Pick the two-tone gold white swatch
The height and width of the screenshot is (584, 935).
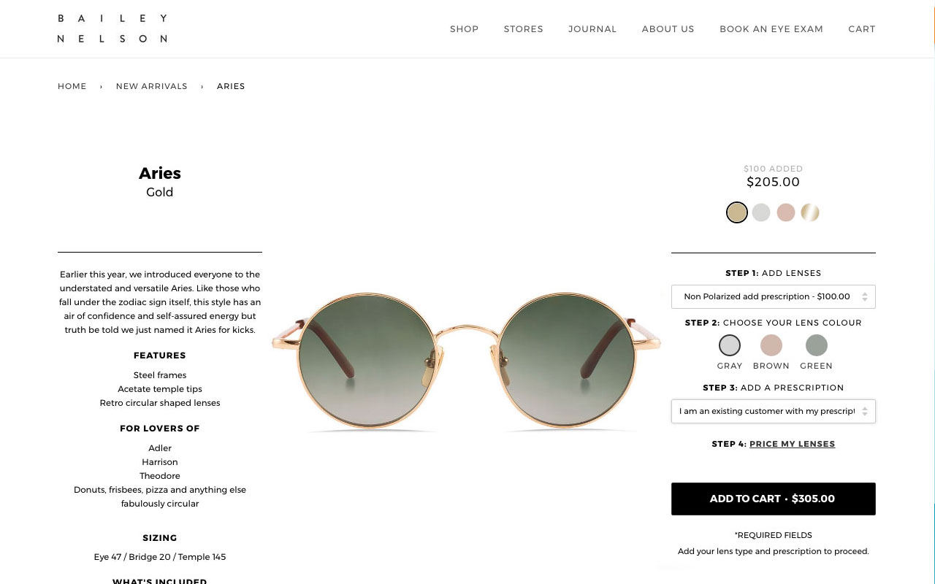point(810,212)
